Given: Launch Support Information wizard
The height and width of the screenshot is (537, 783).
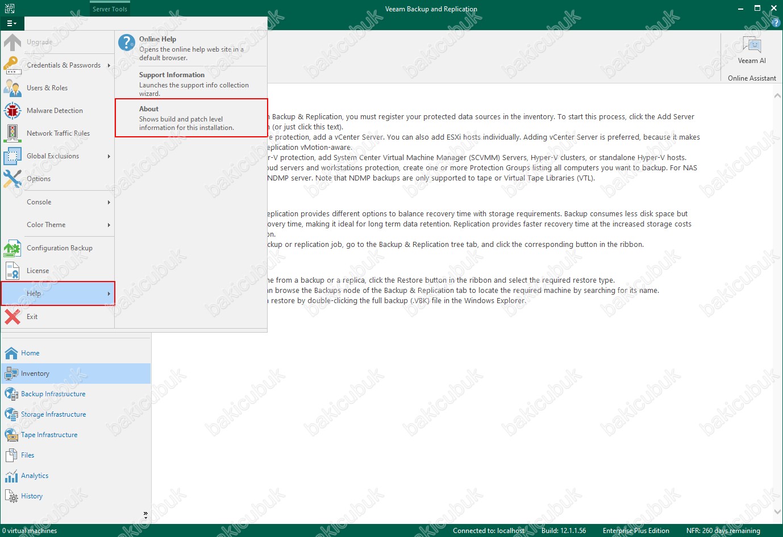Looking at the screenshot, I should 191,83.
